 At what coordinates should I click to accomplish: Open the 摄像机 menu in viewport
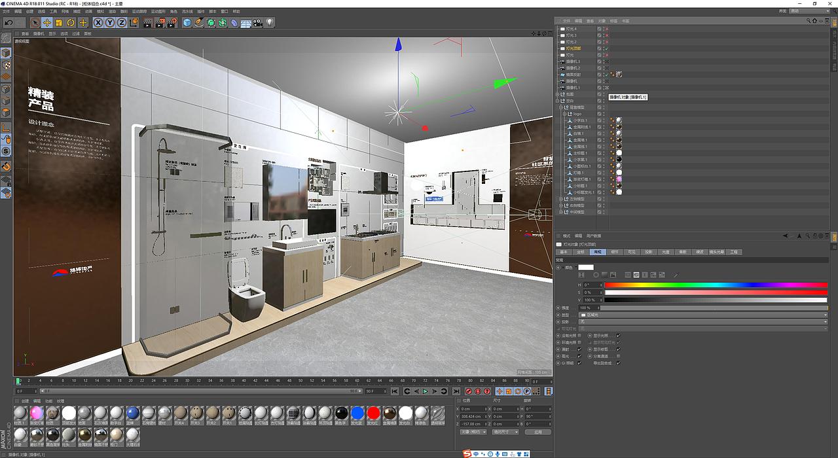[x=38, y=33]
